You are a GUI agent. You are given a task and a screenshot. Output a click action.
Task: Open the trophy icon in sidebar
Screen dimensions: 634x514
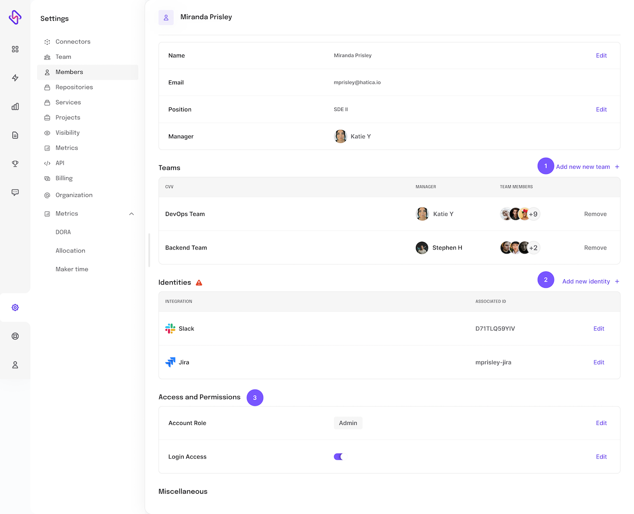pos(15,164)
